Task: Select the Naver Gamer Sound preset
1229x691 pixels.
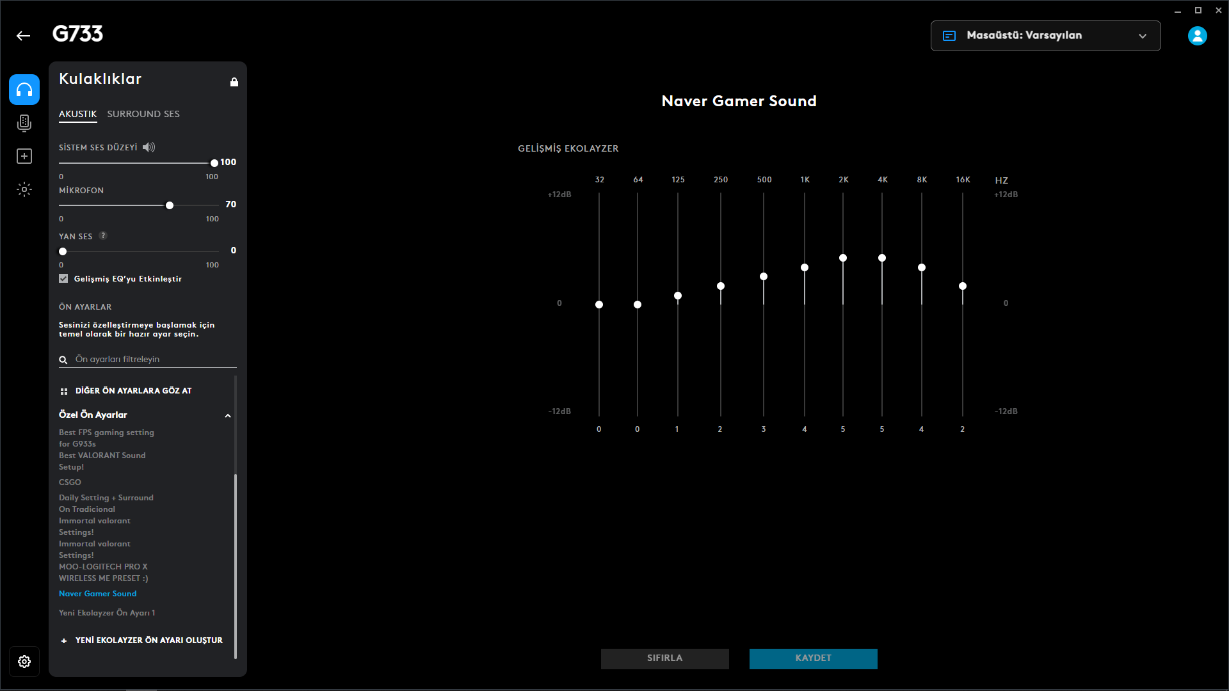Action: (98, 594)
